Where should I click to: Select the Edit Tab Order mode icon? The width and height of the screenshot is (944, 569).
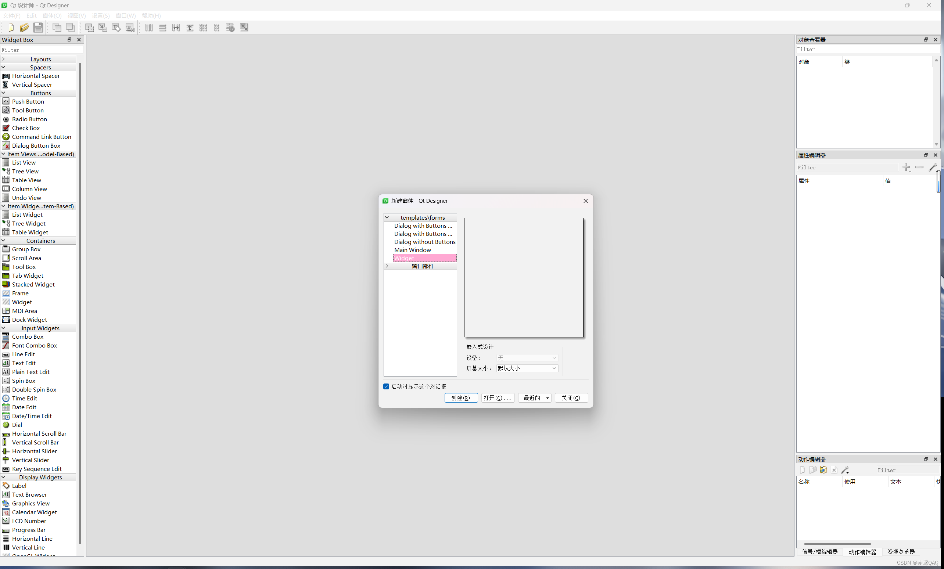130,28
